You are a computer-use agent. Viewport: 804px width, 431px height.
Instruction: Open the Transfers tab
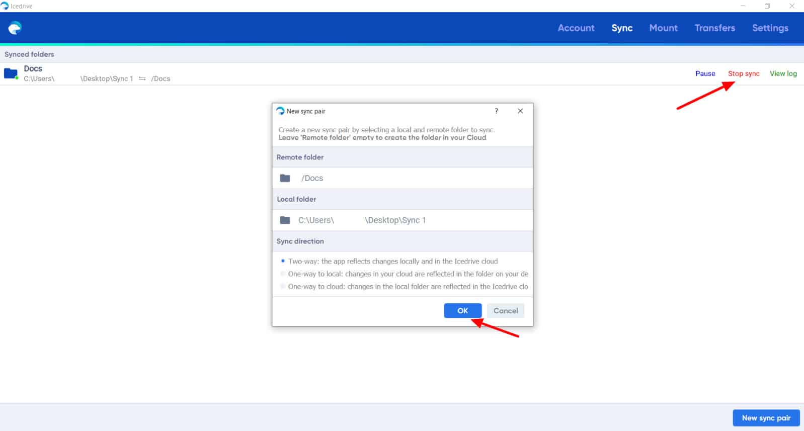click(714, 28)
